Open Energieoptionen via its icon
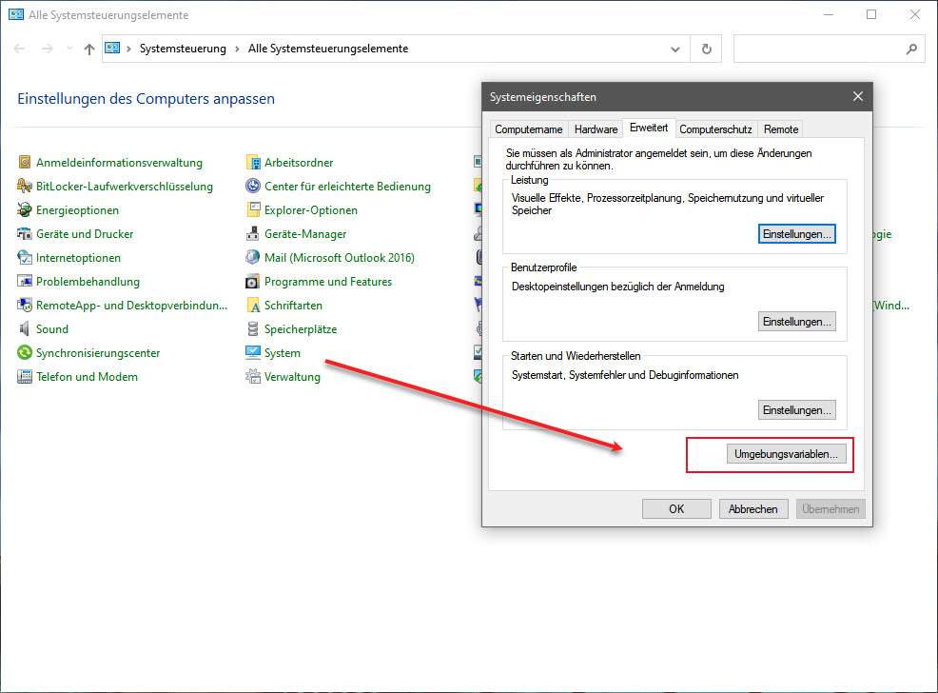 [25, 210]
